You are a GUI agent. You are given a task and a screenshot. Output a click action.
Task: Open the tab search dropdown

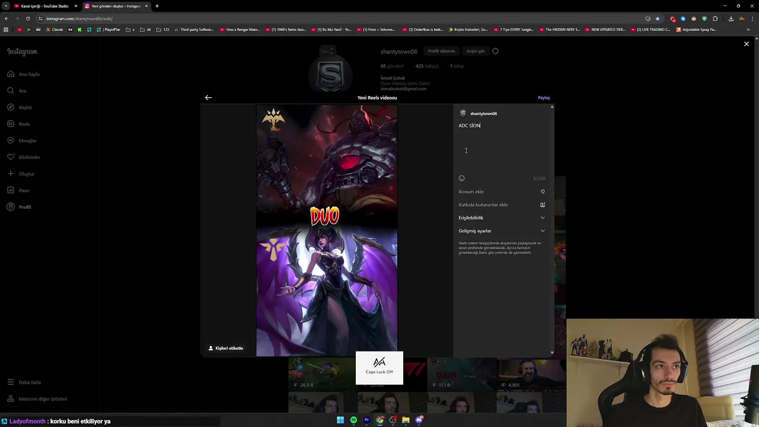point(5,6)
